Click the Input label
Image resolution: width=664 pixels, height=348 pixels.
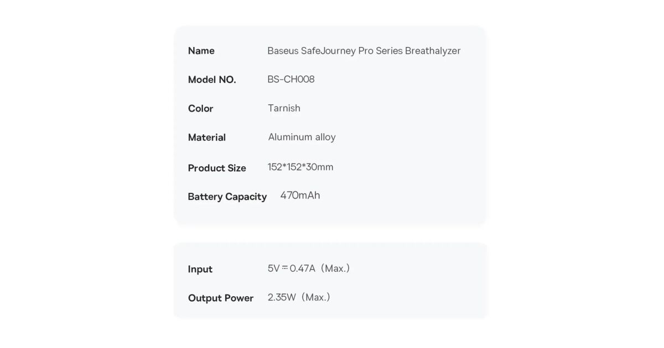click(x=200, y=270)
